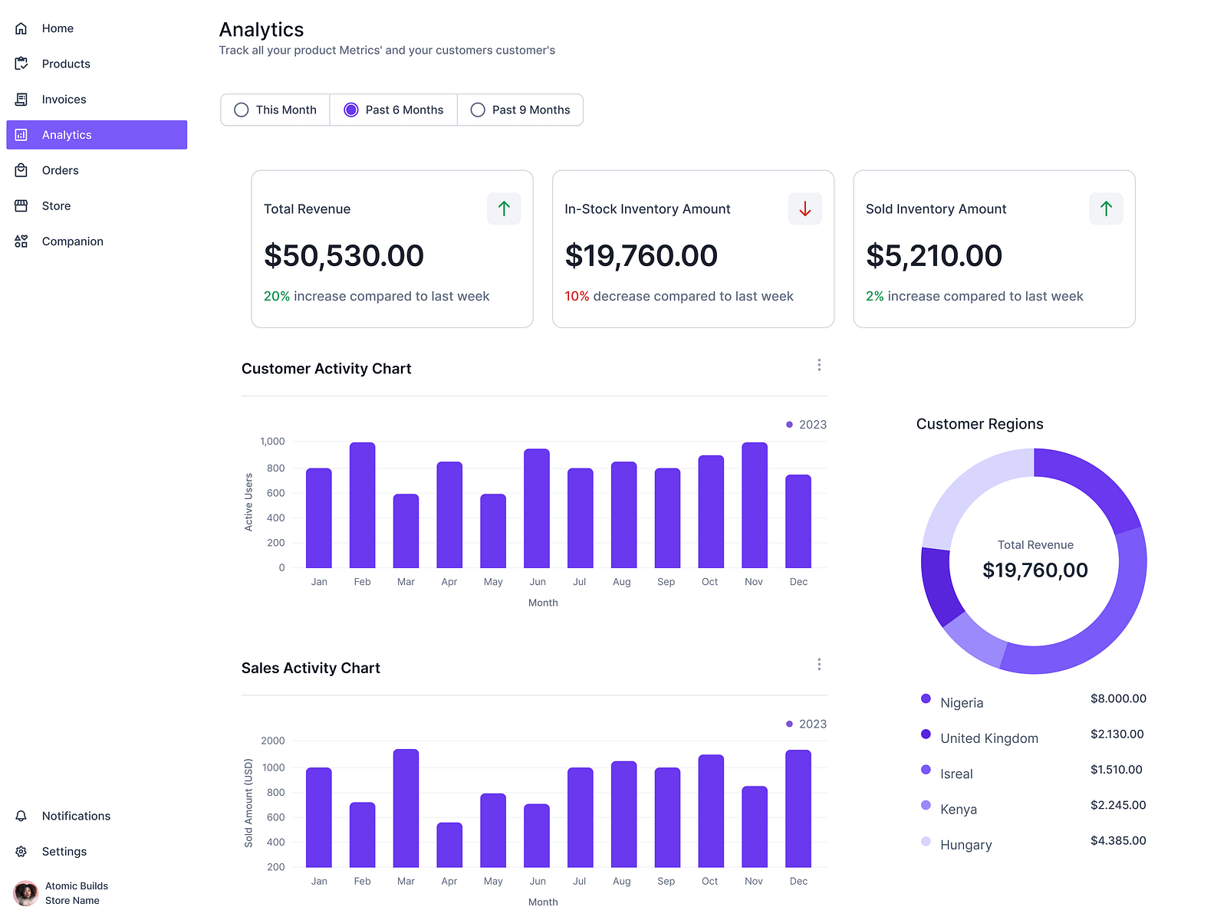Click the Notifications bell icon
The image size is (1227, 920).
coord(21,816)
